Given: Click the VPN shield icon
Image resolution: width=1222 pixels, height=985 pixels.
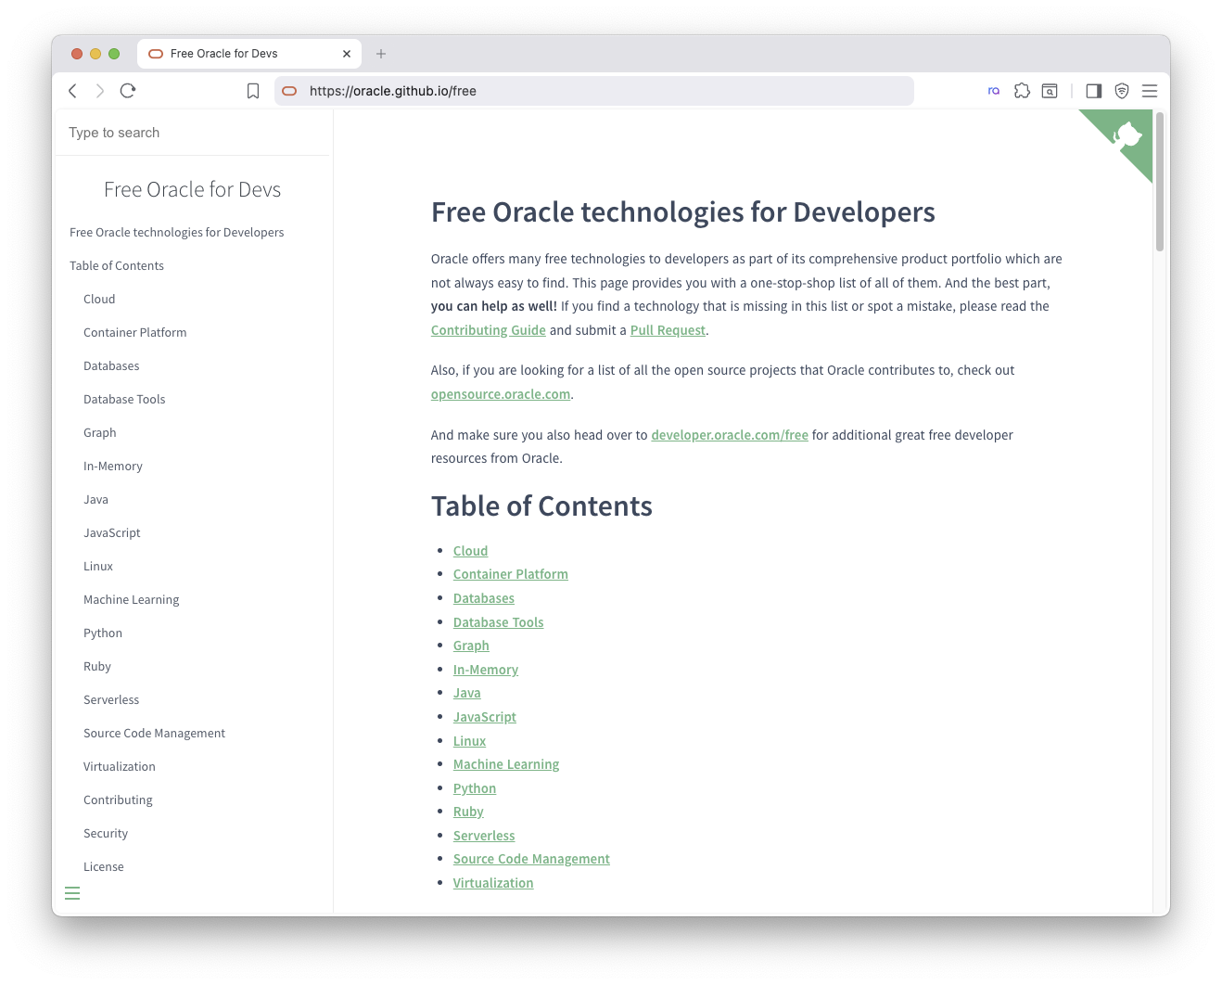Looking at the screenshot, I should 1122,91.
